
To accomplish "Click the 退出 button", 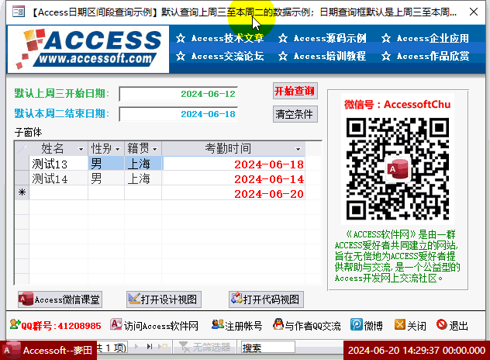I will pos(452,325).
